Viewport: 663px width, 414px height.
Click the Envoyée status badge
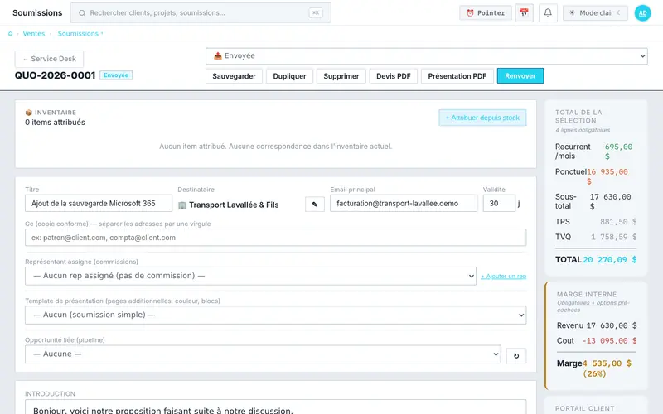116,75
